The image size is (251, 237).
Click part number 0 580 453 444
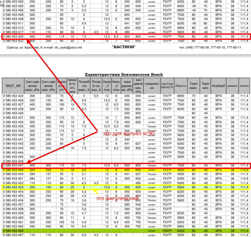click(13, 153)
